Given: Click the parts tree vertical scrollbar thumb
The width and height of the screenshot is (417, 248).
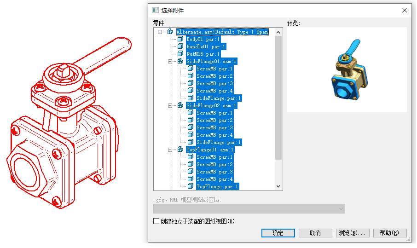Looking at the screenshot, I should coord(278,98).
